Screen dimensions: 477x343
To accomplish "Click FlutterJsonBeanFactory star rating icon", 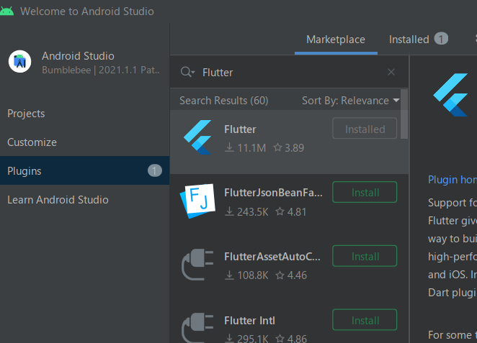I will coord(280,211).
